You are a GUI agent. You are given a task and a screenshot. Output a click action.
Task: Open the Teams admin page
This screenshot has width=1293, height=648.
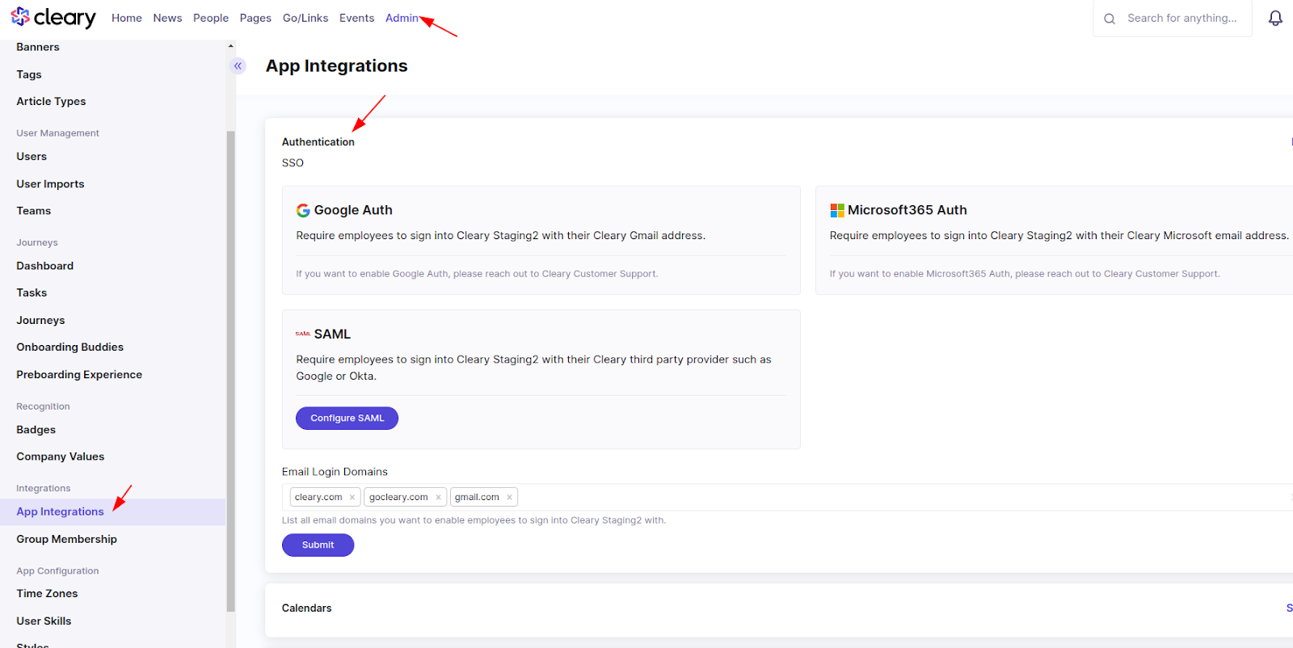point(34,211)
